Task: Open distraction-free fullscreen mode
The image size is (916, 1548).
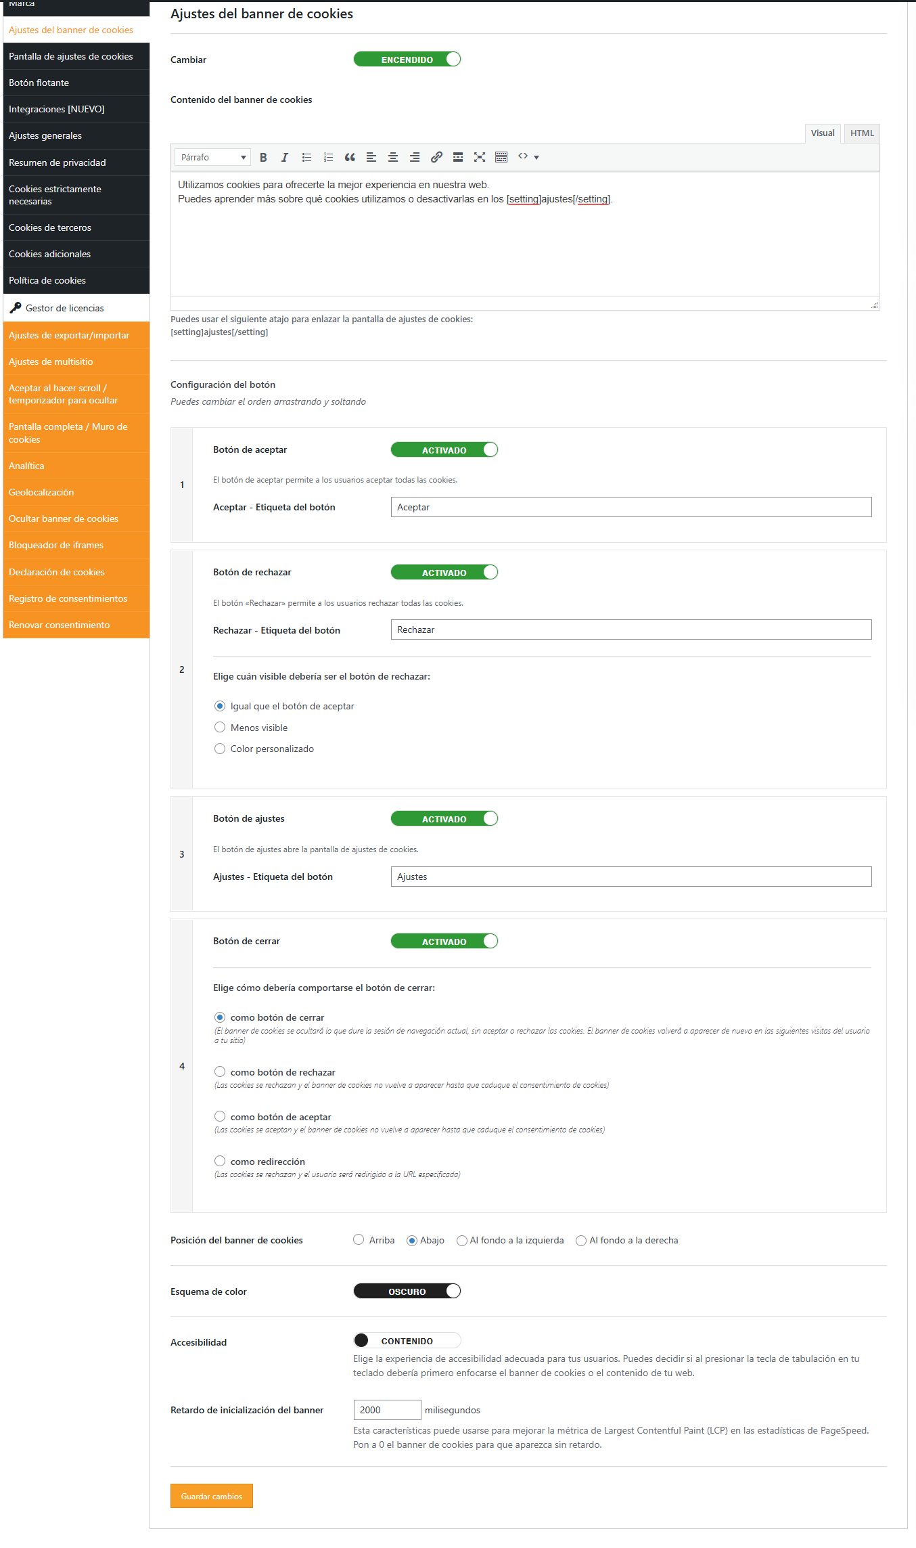Action: 480,157
